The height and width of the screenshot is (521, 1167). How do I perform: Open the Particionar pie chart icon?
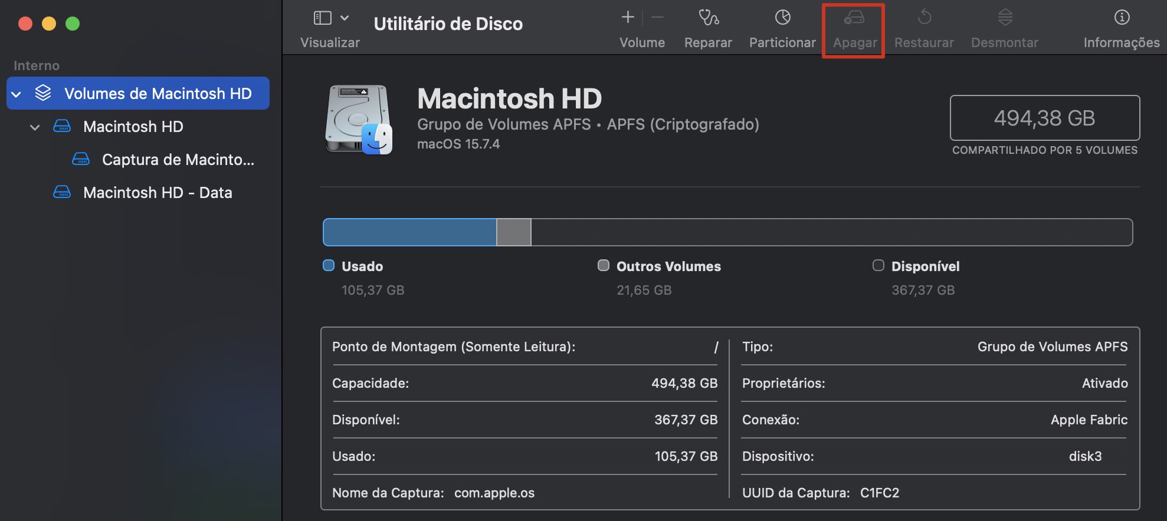click(x=782, y=17)
